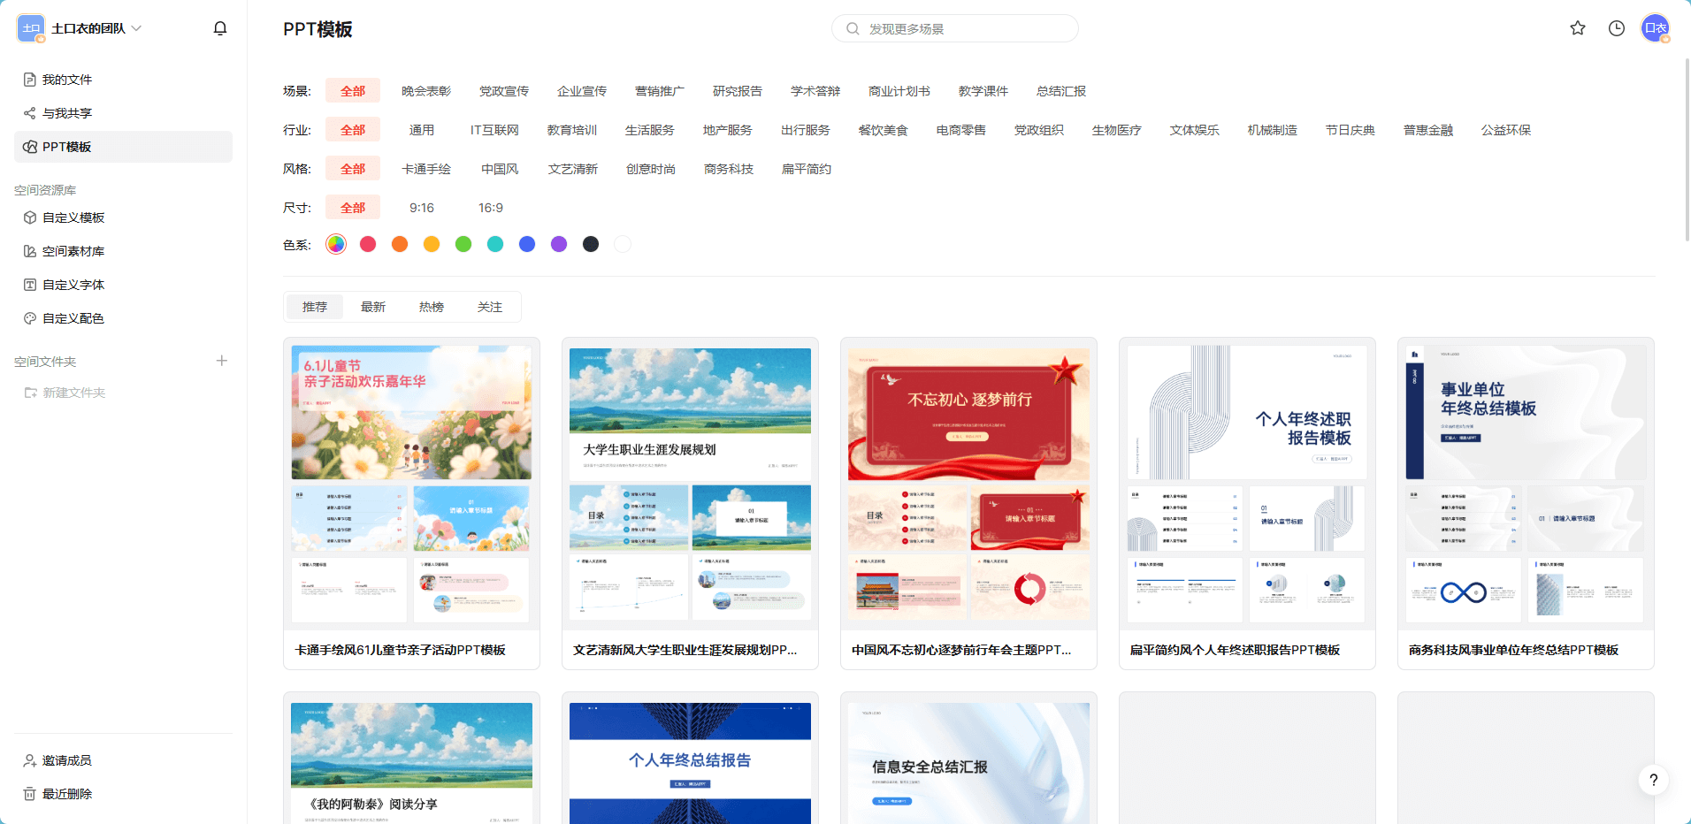1691x824 pixels.
Task: Click the user avatar in top-right corner
Action: tap(1654, 28)
